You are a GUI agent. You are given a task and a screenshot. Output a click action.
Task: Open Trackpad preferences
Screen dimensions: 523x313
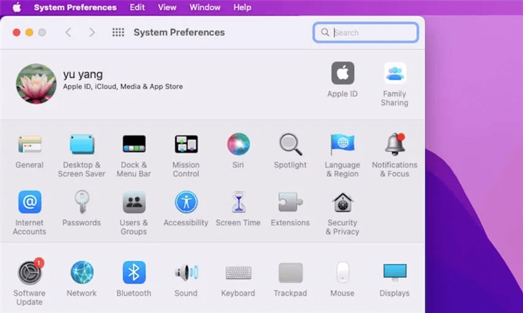click(291, 273)
